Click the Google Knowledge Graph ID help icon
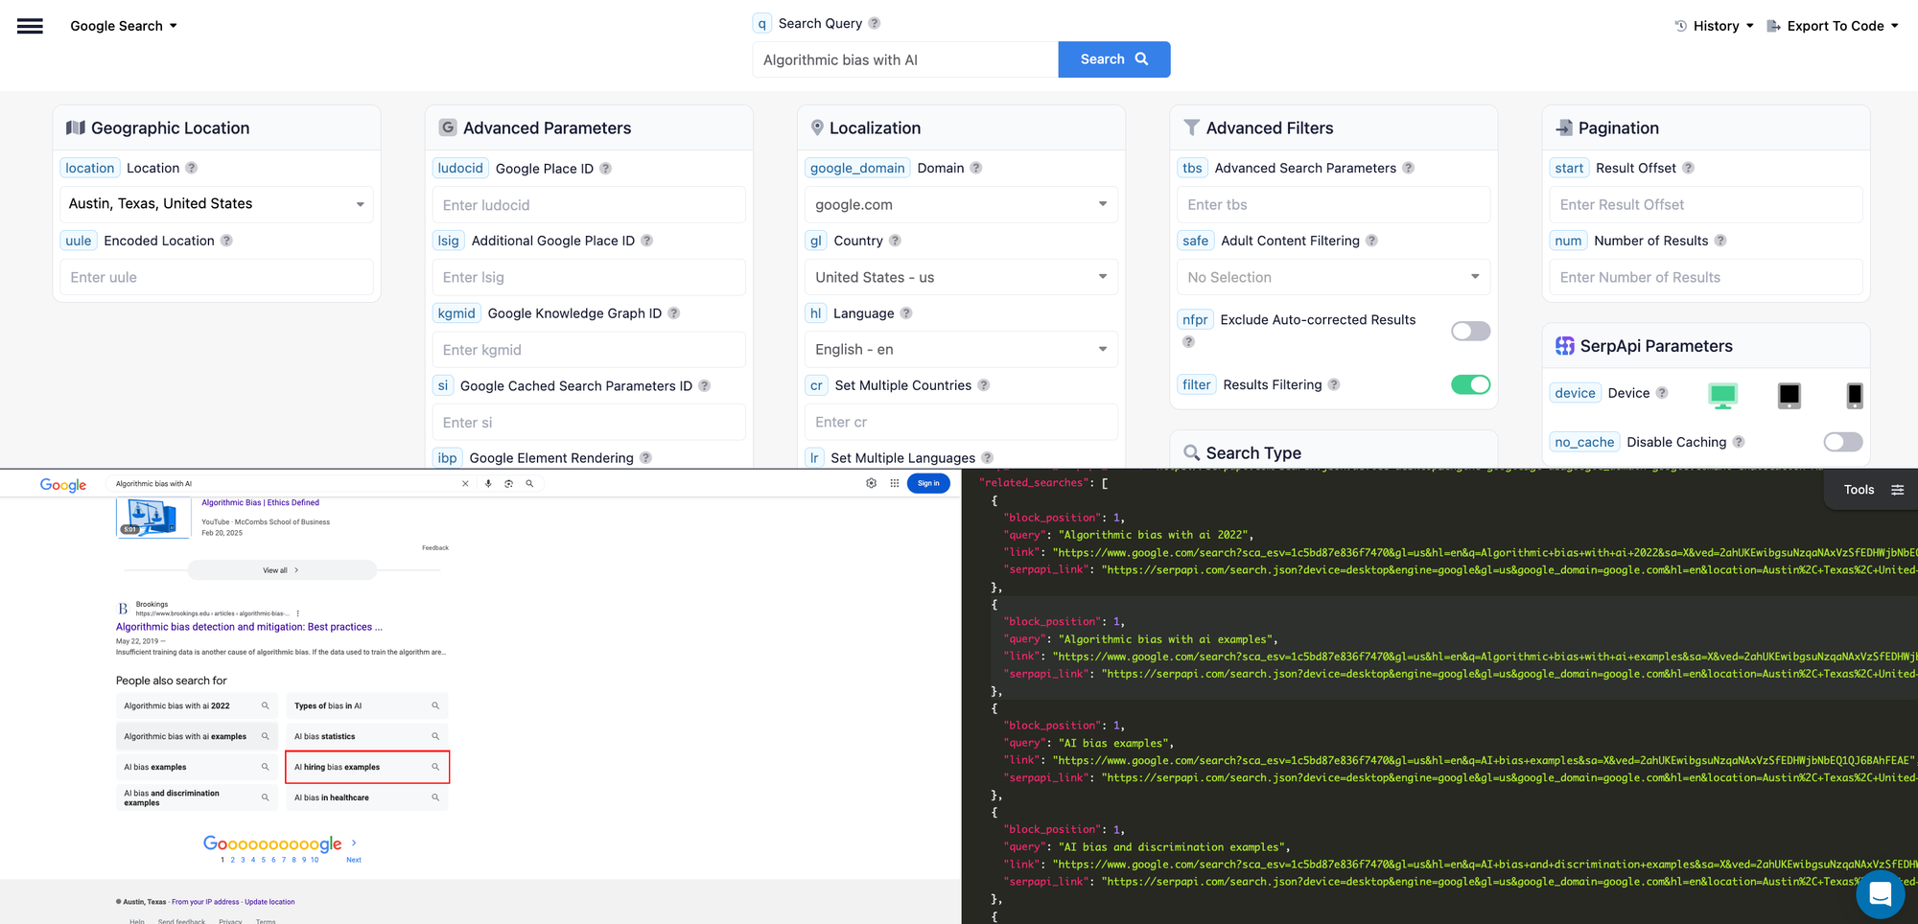Screen dimensions: 1918x924 (674, 313)
